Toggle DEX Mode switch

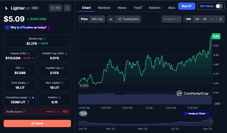tap(219, 6)
